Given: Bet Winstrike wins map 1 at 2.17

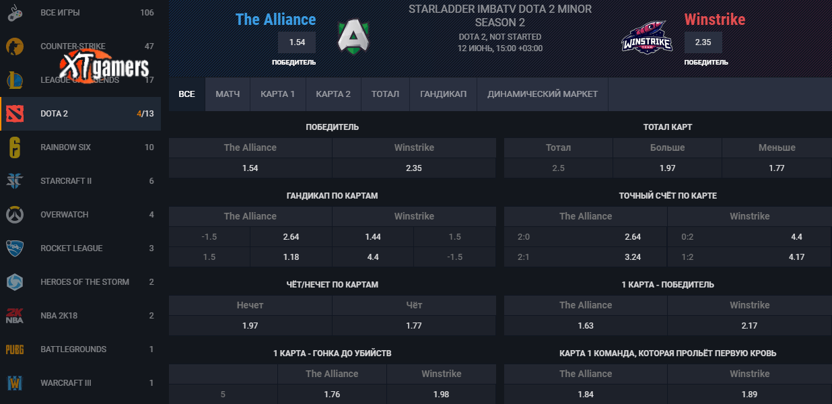Looking at the screenshot, I should click(750, 326).
